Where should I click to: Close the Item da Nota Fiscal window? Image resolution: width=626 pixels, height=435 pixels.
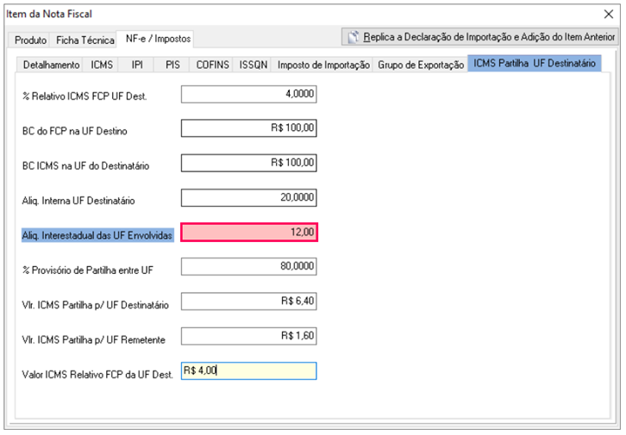point(609,14)
